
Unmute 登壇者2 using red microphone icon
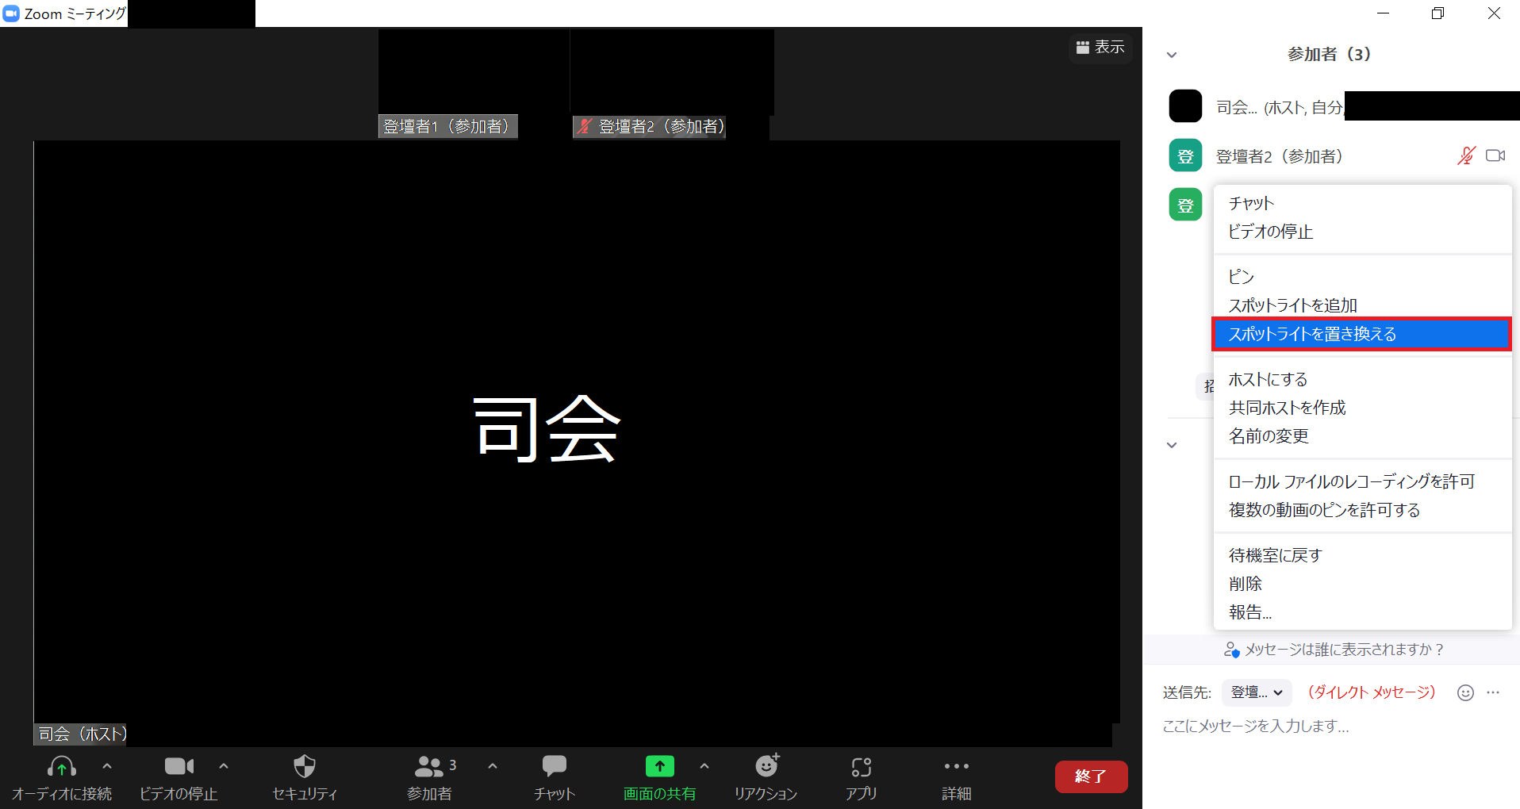pos(1466,156)
